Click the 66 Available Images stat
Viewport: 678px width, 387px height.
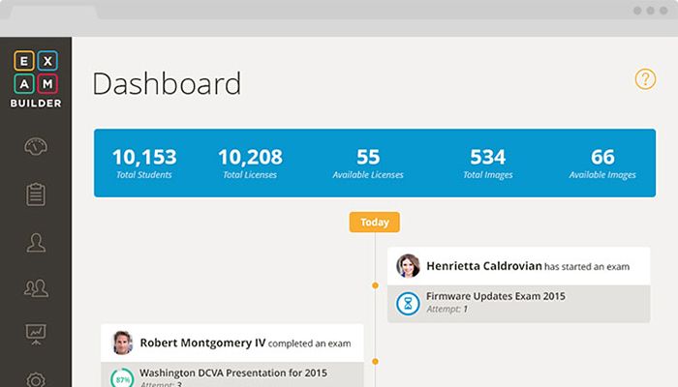click(601, 163)
